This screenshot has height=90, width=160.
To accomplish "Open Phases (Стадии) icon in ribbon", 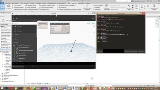I will point(136,6).
